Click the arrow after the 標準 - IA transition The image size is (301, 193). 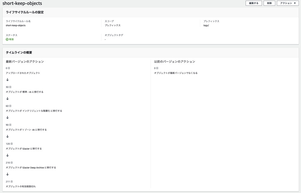8,99
